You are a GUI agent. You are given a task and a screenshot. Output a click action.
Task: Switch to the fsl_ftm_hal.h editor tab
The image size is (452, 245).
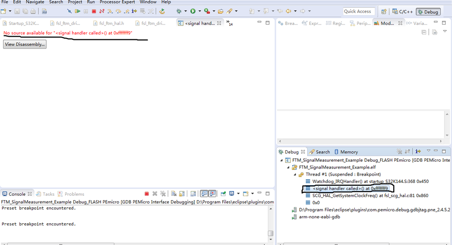point(108,24)
